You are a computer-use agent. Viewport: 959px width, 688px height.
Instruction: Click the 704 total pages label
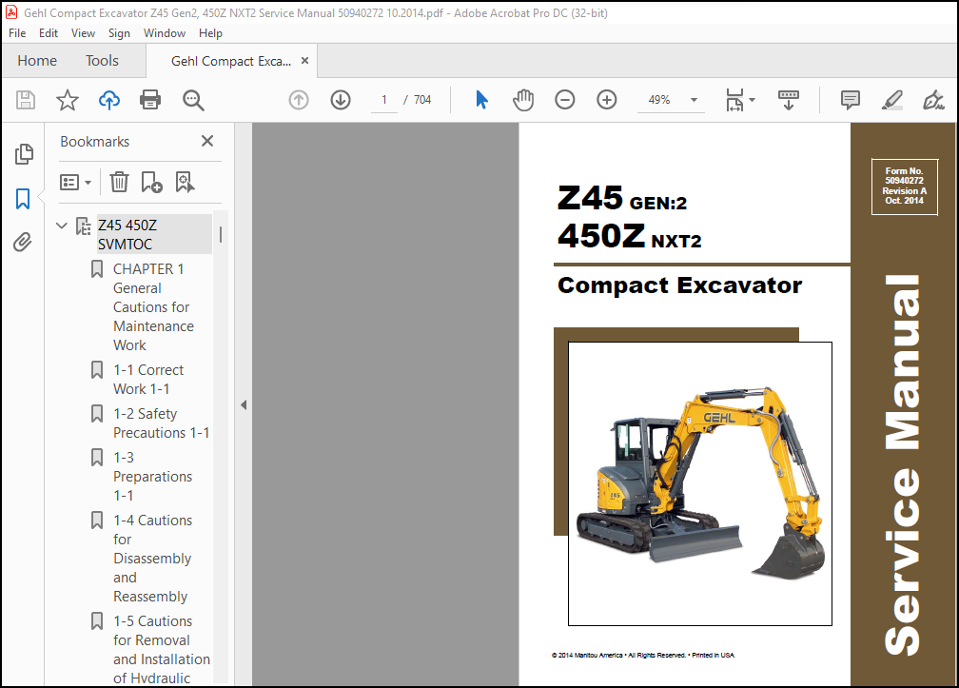coord(422,100)
